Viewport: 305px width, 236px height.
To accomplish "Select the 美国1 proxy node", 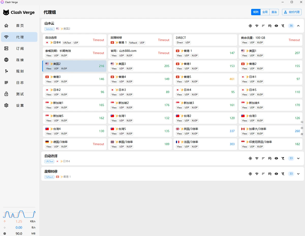I will pyautogui.click(x=270, y=53).
